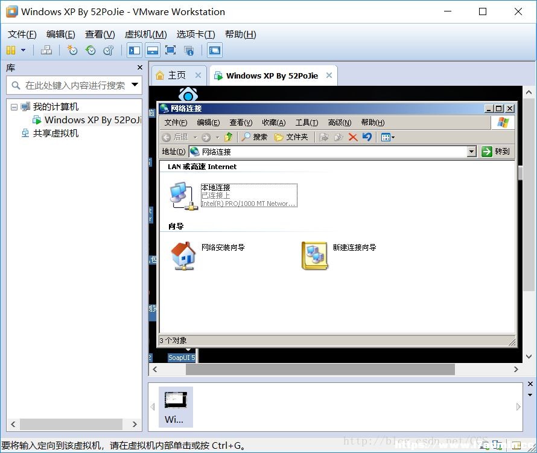The height and width of the screenshot is (453, 537).
Task: Click the library search input field
Action: click(74, 85)
